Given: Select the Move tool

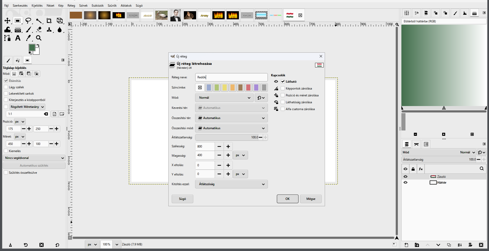Looking at the screenshot, I should [x=7, y=21].
